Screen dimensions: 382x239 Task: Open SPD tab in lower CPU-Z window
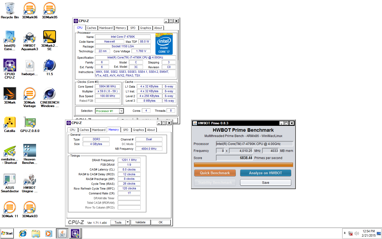tap(126, 130)
